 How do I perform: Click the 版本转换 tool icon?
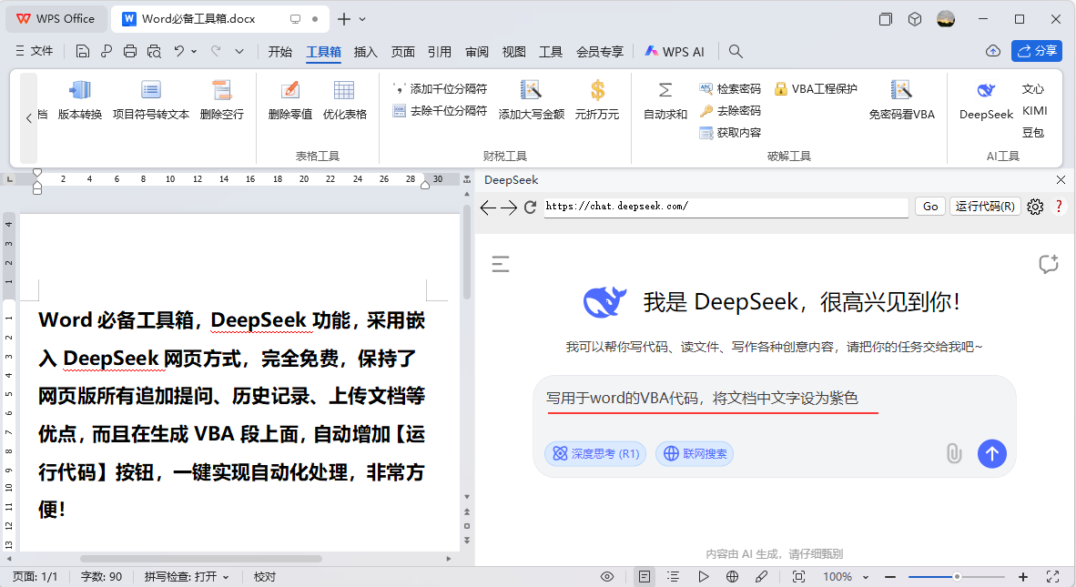(x=80, y=91)
